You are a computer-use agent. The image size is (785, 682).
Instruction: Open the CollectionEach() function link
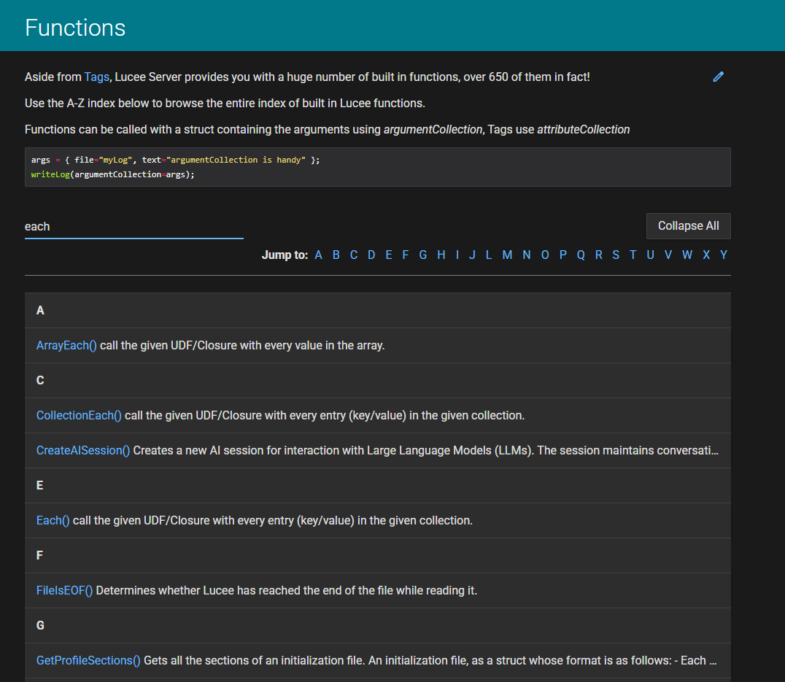coord(79,416)
